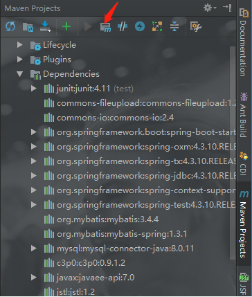Open the Ant Build side tab
This screenshot has width=252, height=297.
(x=244, y=114)
